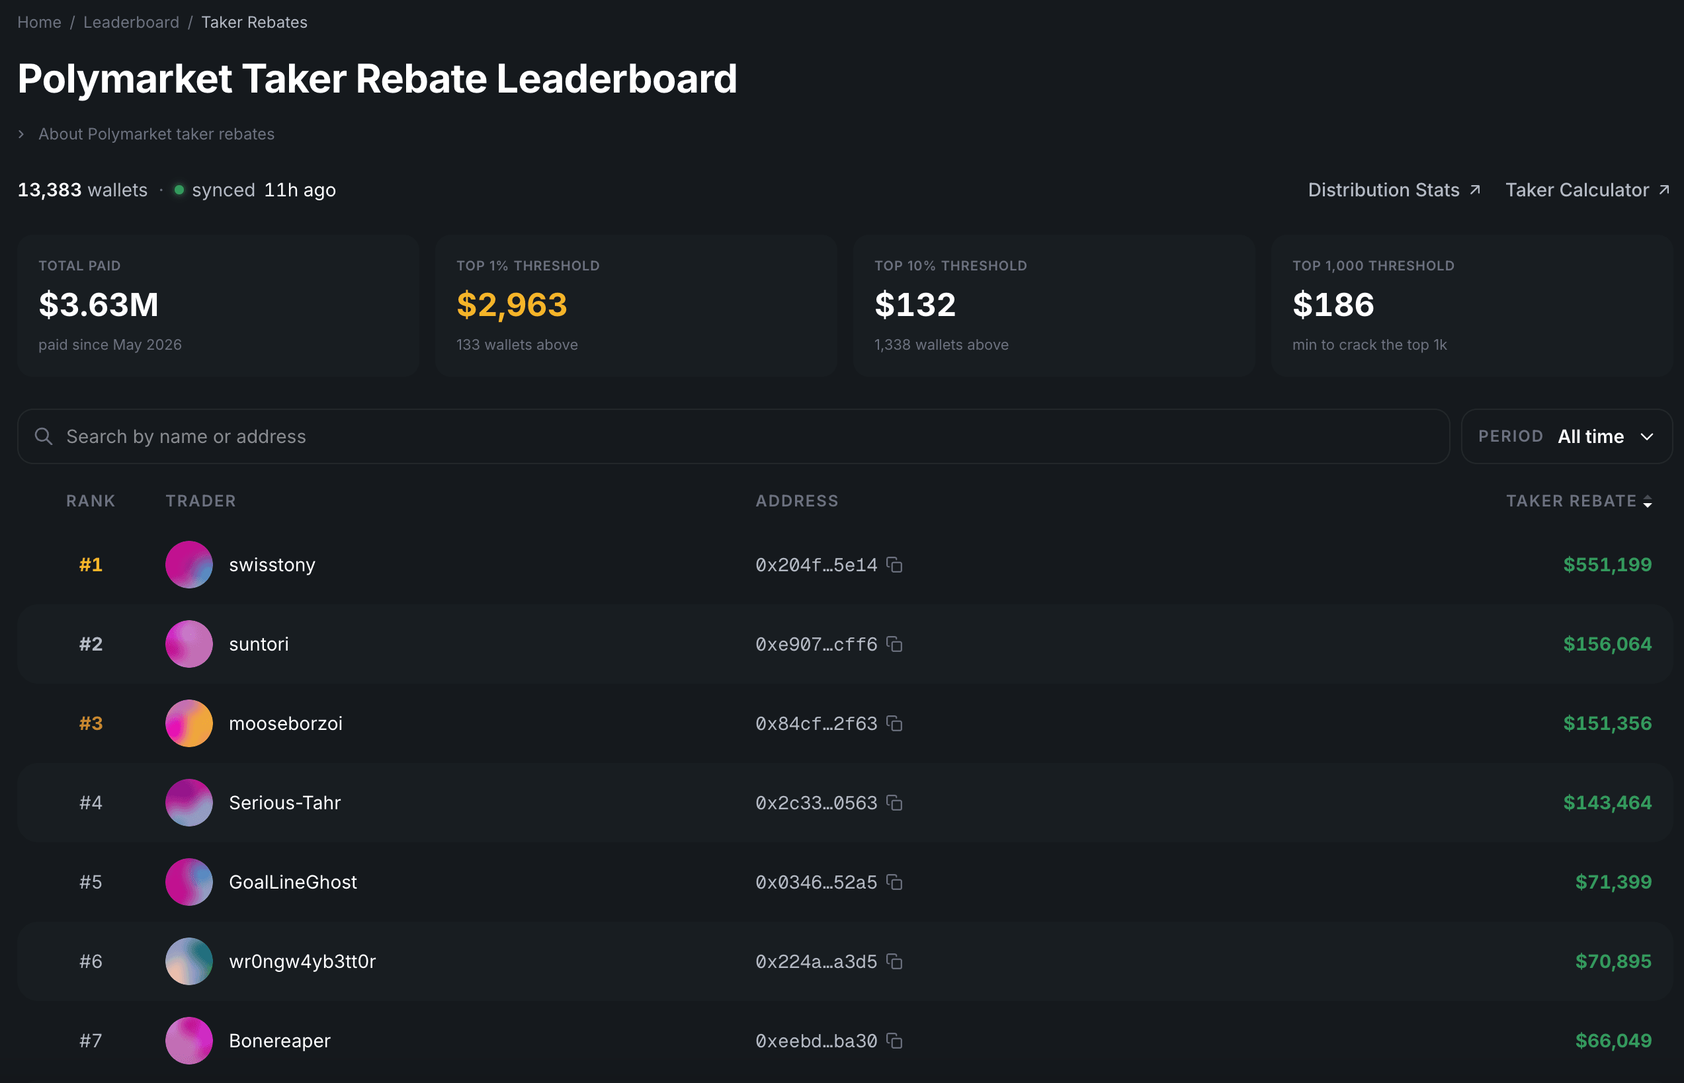Viewport: 1684px width, 1083px height.
Task: Copy Serious-Tahr address 0x2c33…0563
Action: 894,803
